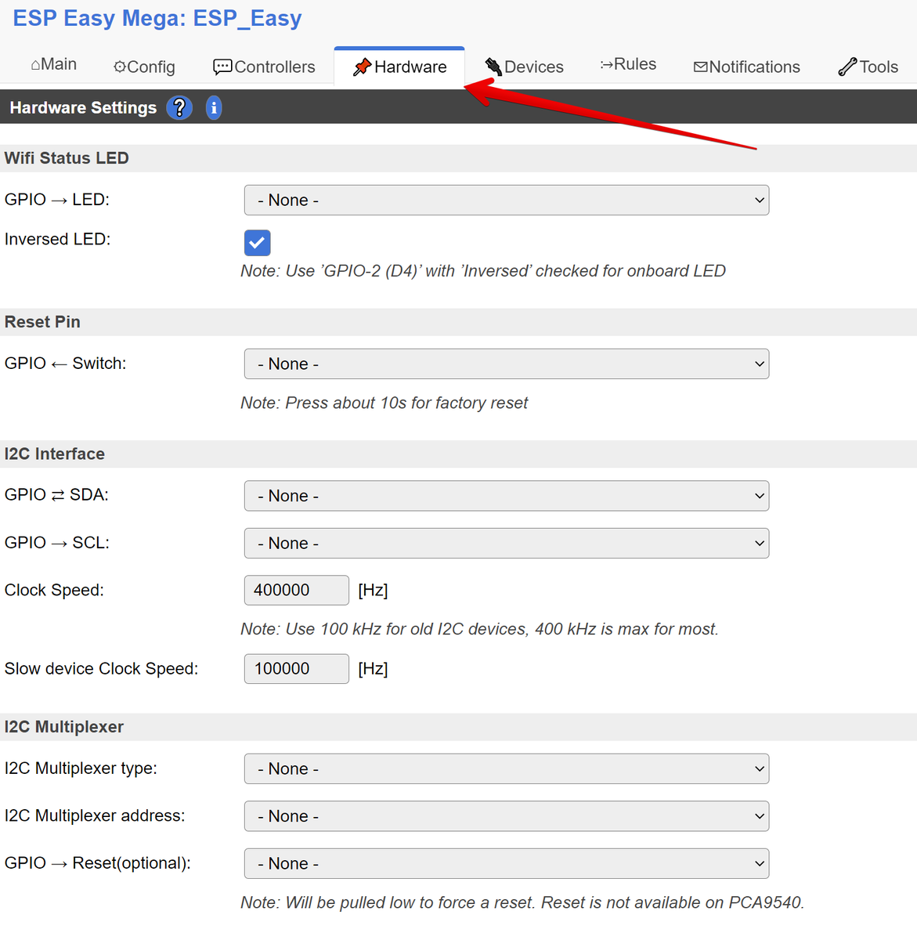Click the I2C Interface section heading
This screenshot has width=917, height=940.
click(x=55, y=454)
